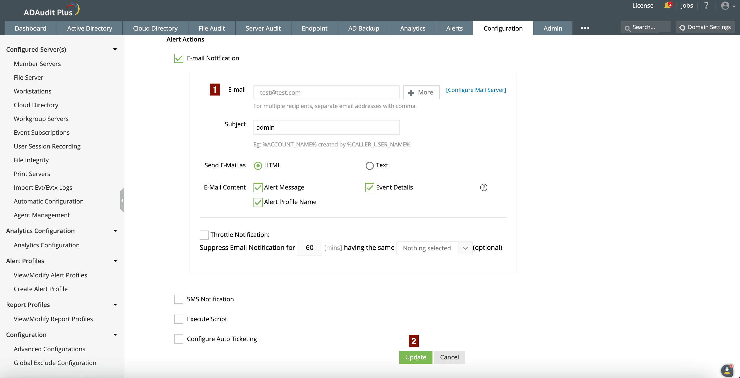Open the chat assistant icon
Viewport: 740px width, 378px height.
click(x=727, y=371)
